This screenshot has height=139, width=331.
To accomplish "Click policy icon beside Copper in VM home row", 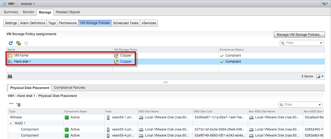I will pyautogui.click(x=116, y=55).
